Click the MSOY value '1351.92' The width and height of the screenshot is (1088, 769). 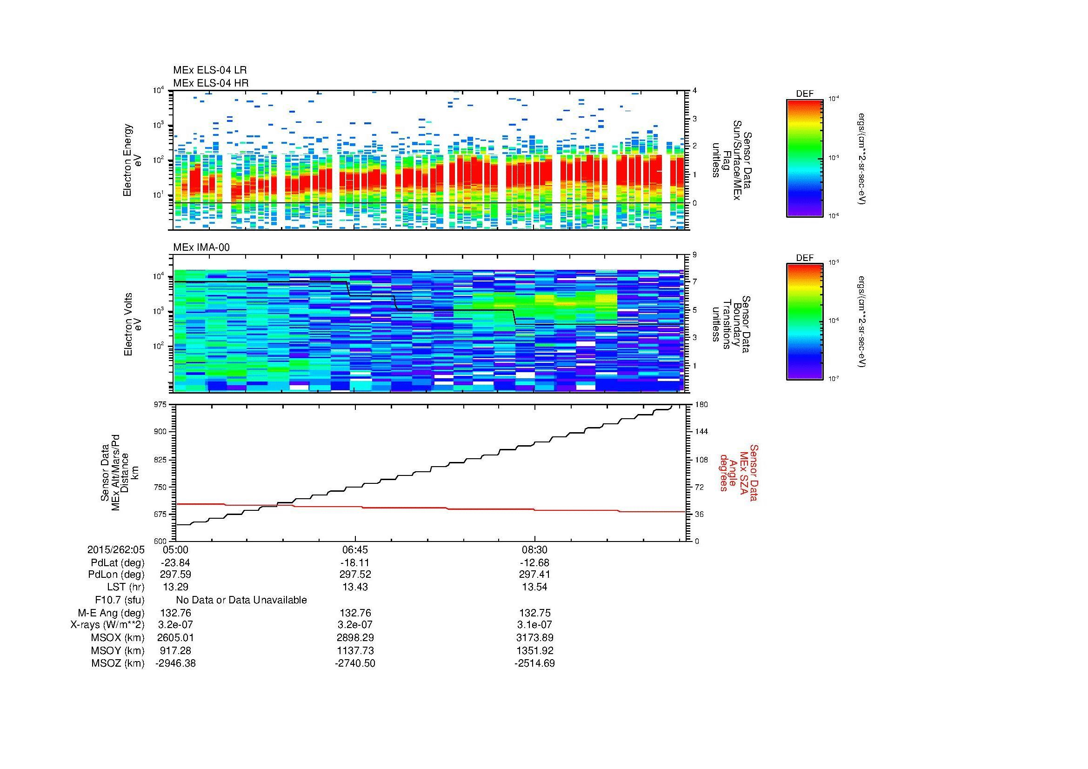coord(534,650)
